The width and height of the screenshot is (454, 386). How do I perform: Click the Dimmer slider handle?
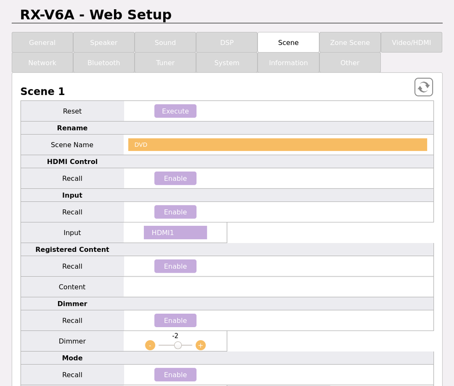pos(178,345)
